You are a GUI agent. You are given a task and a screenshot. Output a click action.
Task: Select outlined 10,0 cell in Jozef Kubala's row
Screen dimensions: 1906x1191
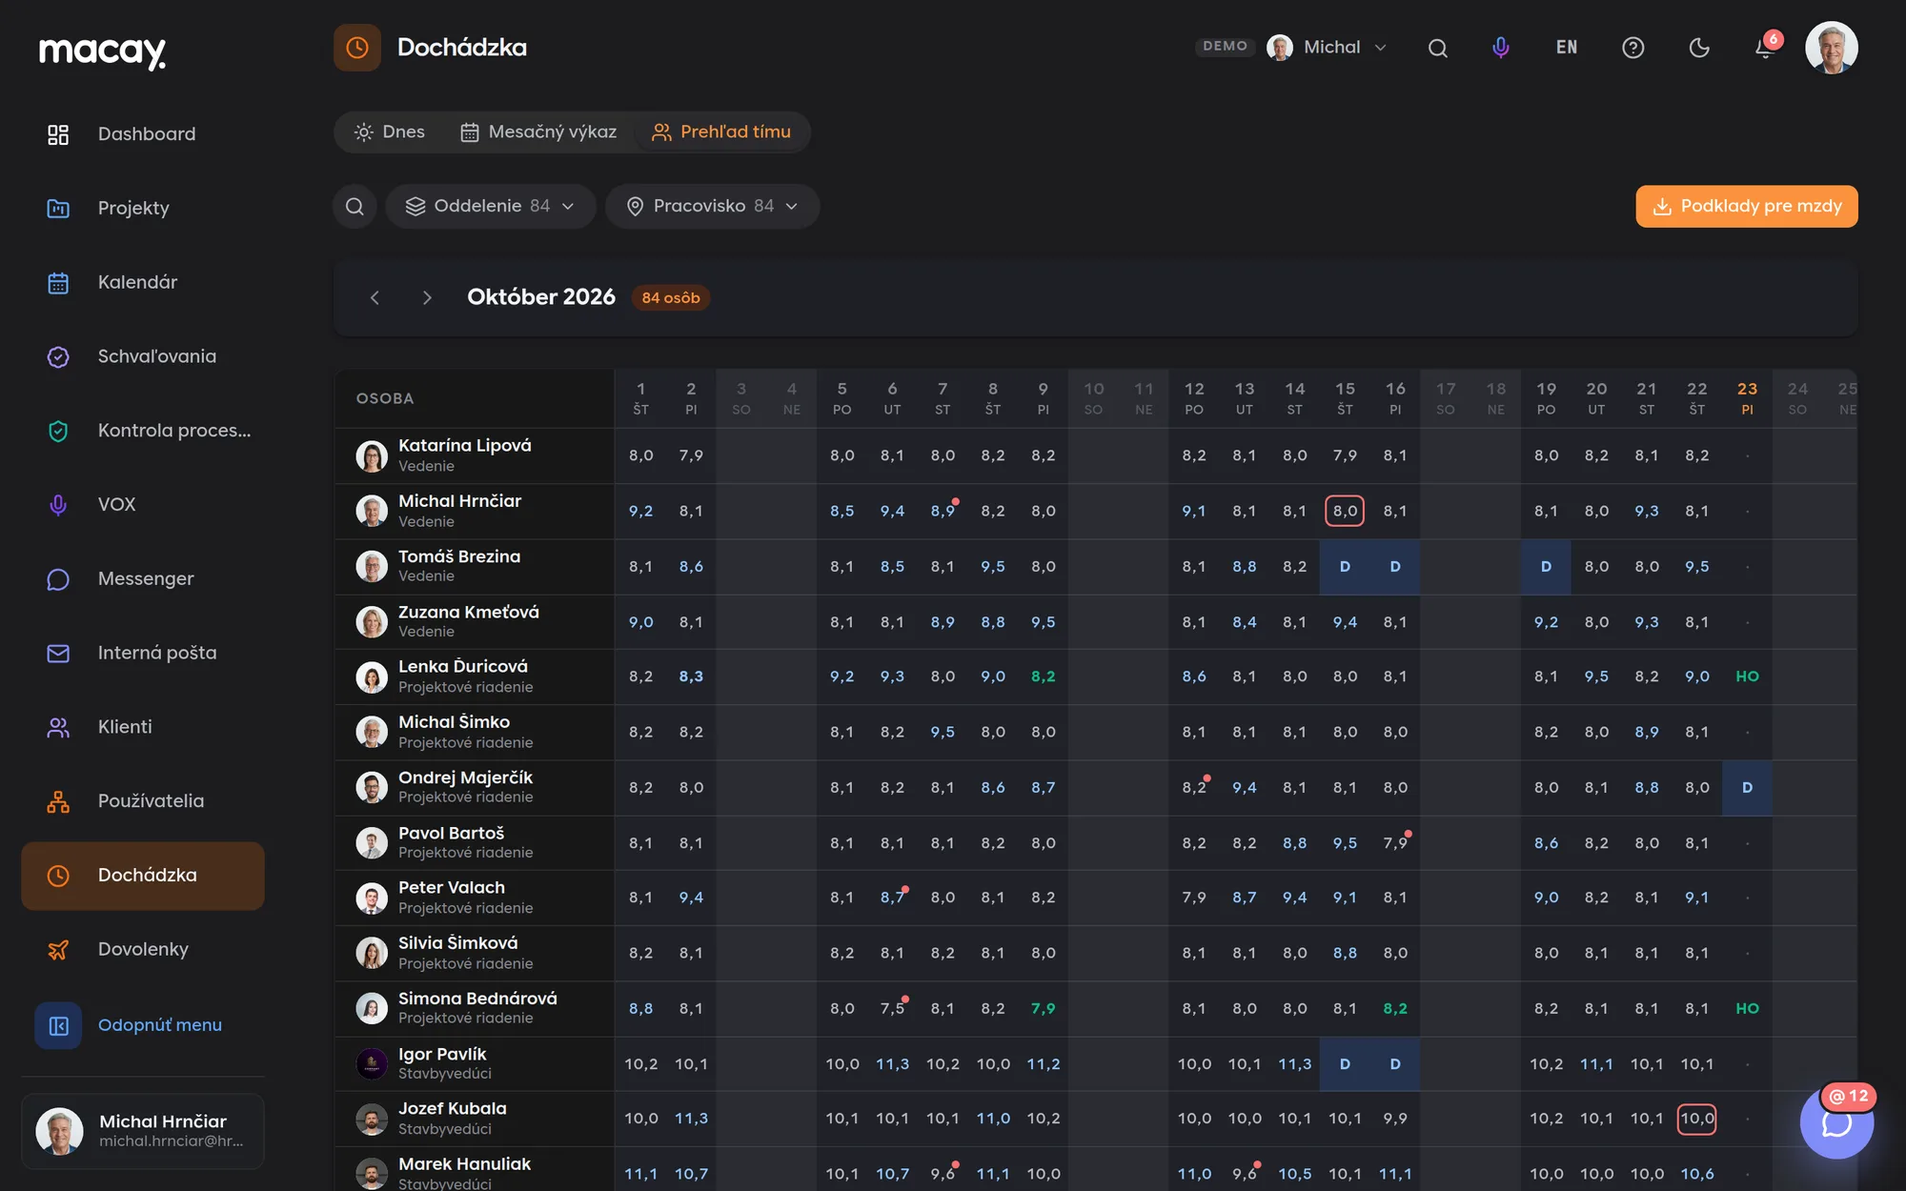(x=1696, y=1119)
